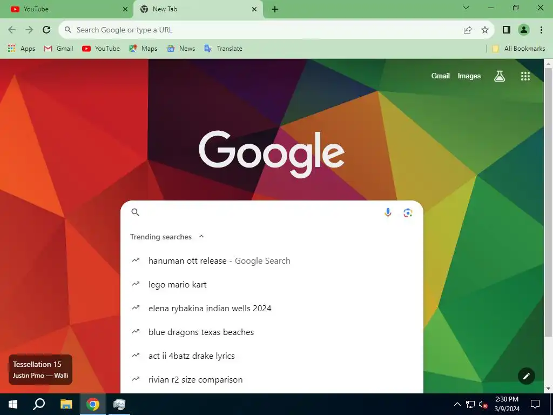Open File Explorer from taskbar
Viewport: 553px width, 415px height.
66,404
